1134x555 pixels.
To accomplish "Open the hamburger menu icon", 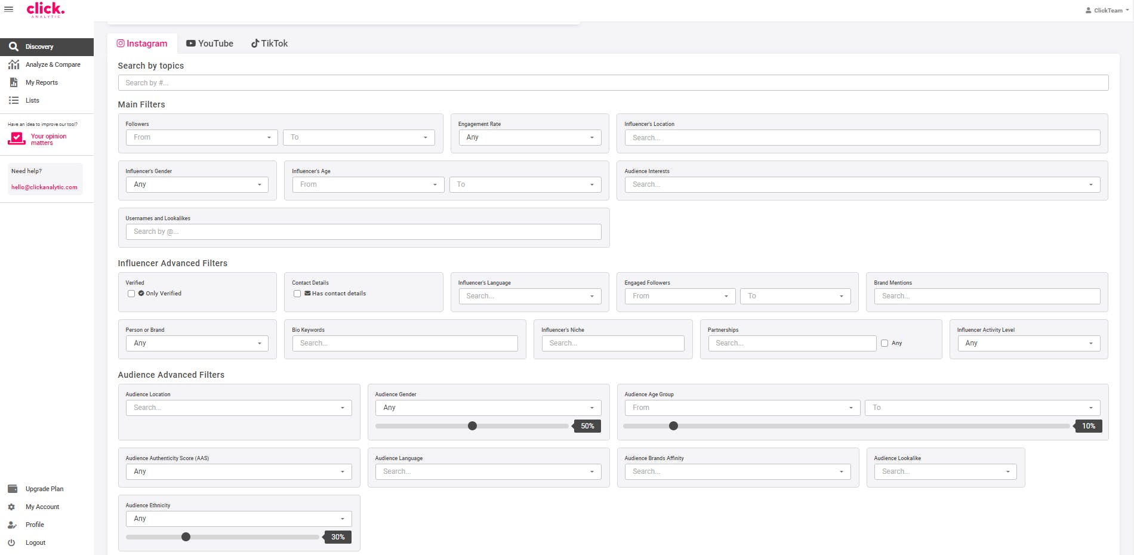I will pyautogui.click(x=9, y=10).
